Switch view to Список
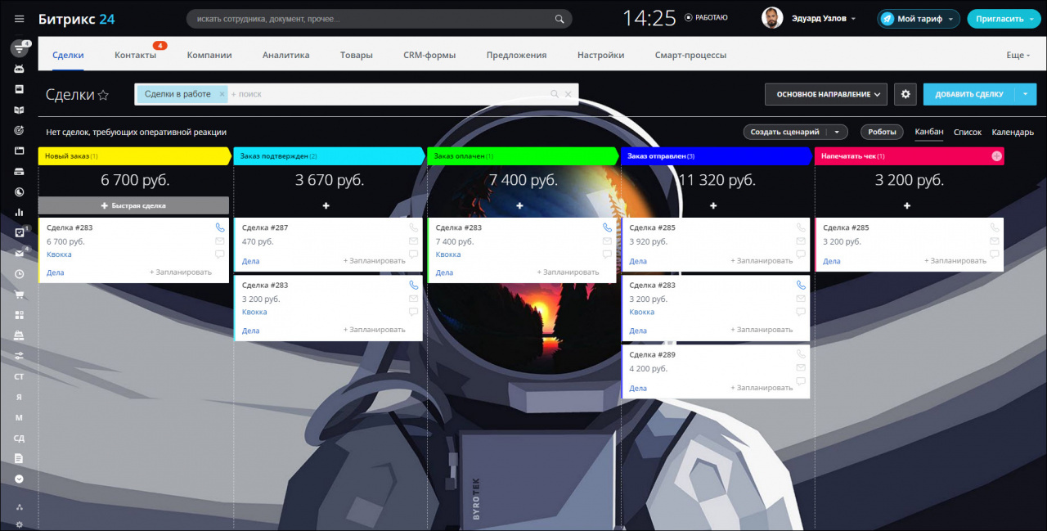The width and height of the screenshot is (1047, 531). tap(968, 132)
